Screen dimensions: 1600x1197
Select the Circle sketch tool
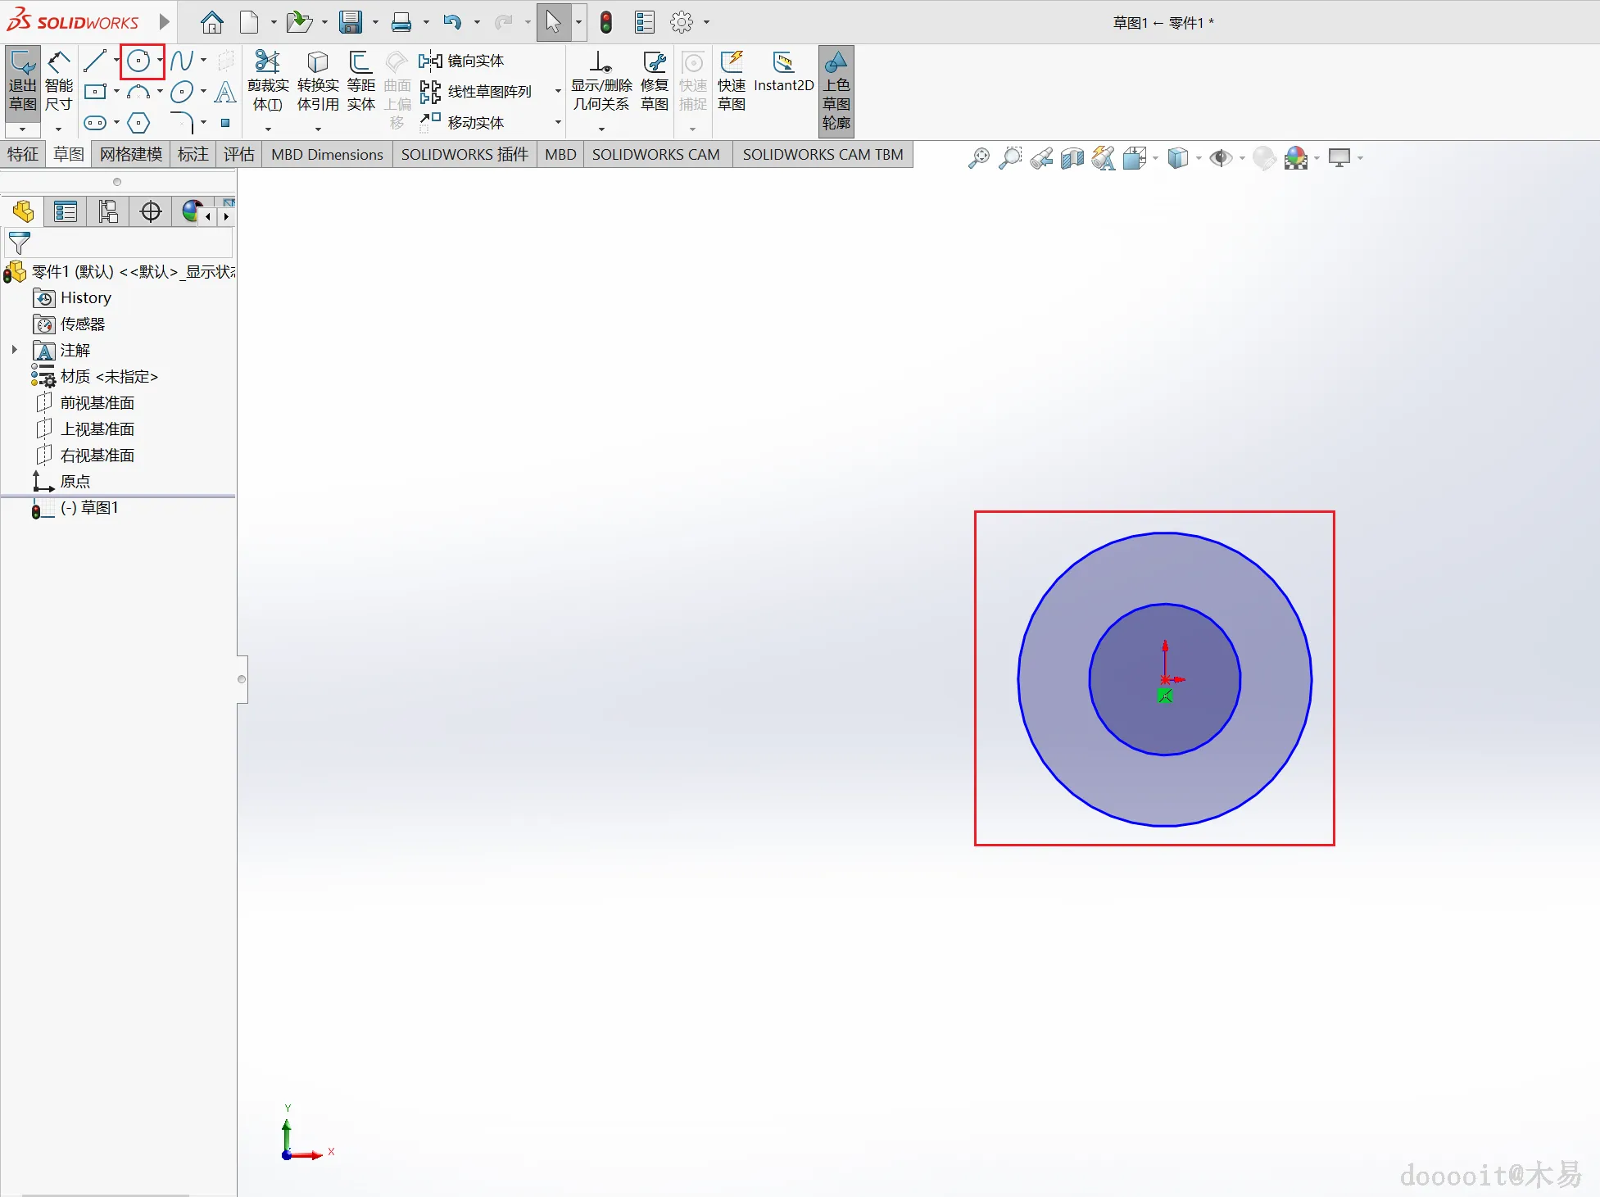point(138,61)
